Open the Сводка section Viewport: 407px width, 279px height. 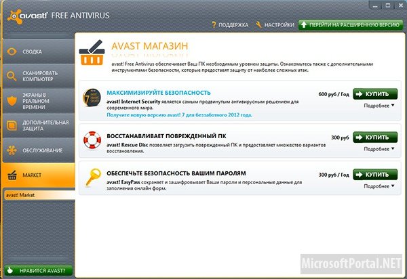tap(39, 51)
